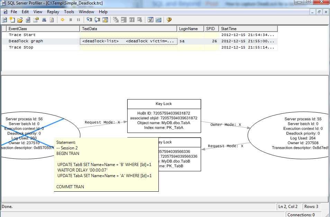Click the Stop trace square icon
Viewport: 330px width, 217px height.
(71, 20)
